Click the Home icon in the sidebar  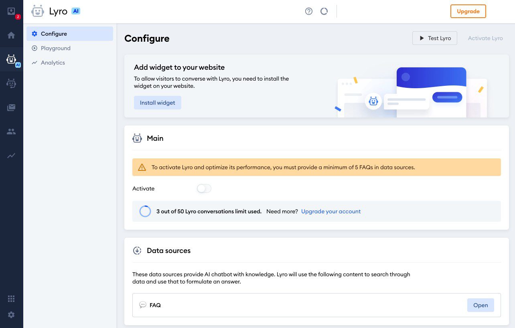point(11,35)
